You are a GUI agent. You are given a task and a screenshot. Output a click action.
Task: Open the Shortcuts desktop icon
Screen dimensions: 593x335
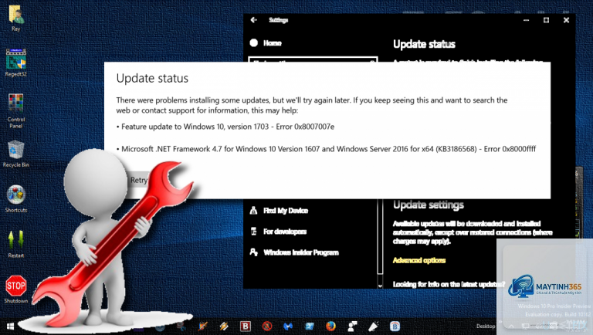click(x=15, y=198)
